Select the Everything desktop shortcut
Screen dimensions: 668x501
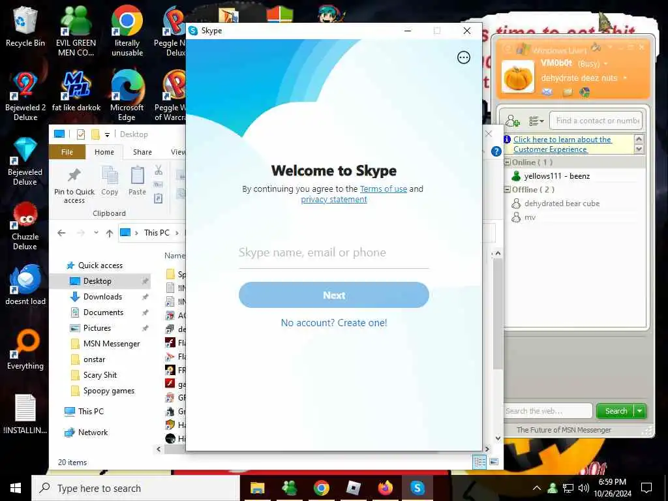(x=25, y=350)
